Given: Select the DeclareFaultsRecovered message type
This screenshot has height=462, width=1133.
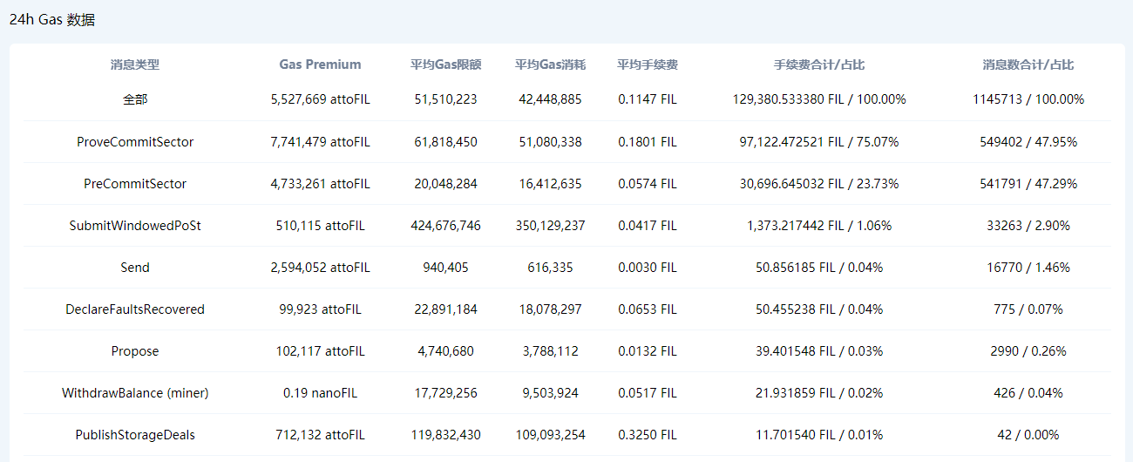Looking at the screenshot, I should pyautogui.click(x=135, y=309).
